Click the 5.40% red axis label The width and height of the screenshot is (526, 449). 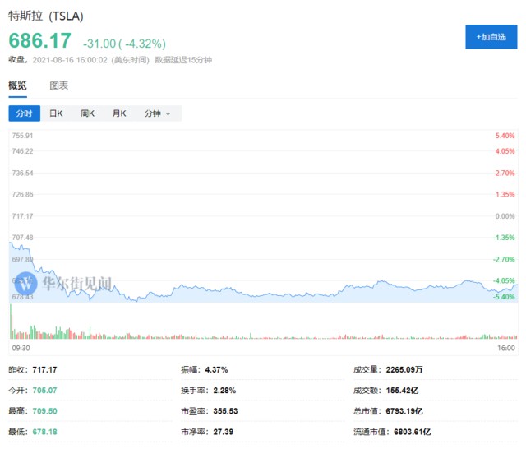(x=505, y=136)
